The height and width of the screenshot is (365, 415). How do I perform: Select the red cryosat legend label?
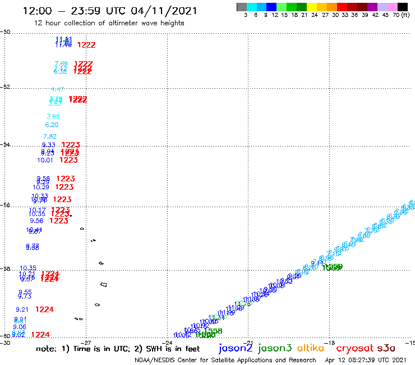[355, 349]
